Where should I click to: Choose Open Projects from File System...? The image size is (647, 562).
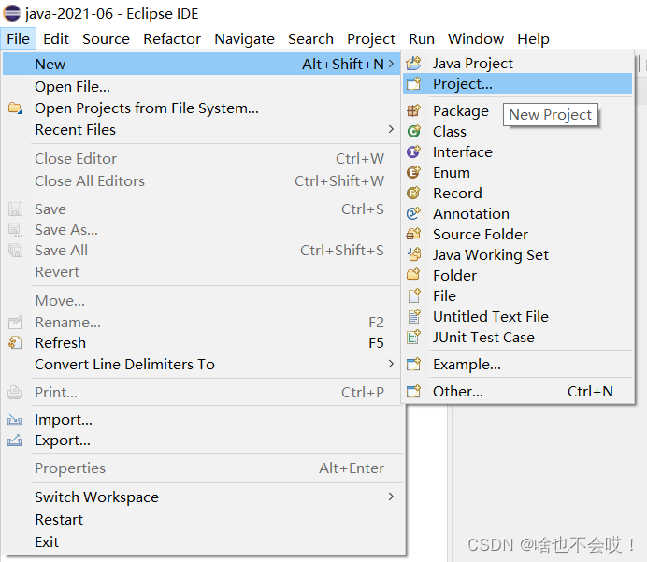202,108
